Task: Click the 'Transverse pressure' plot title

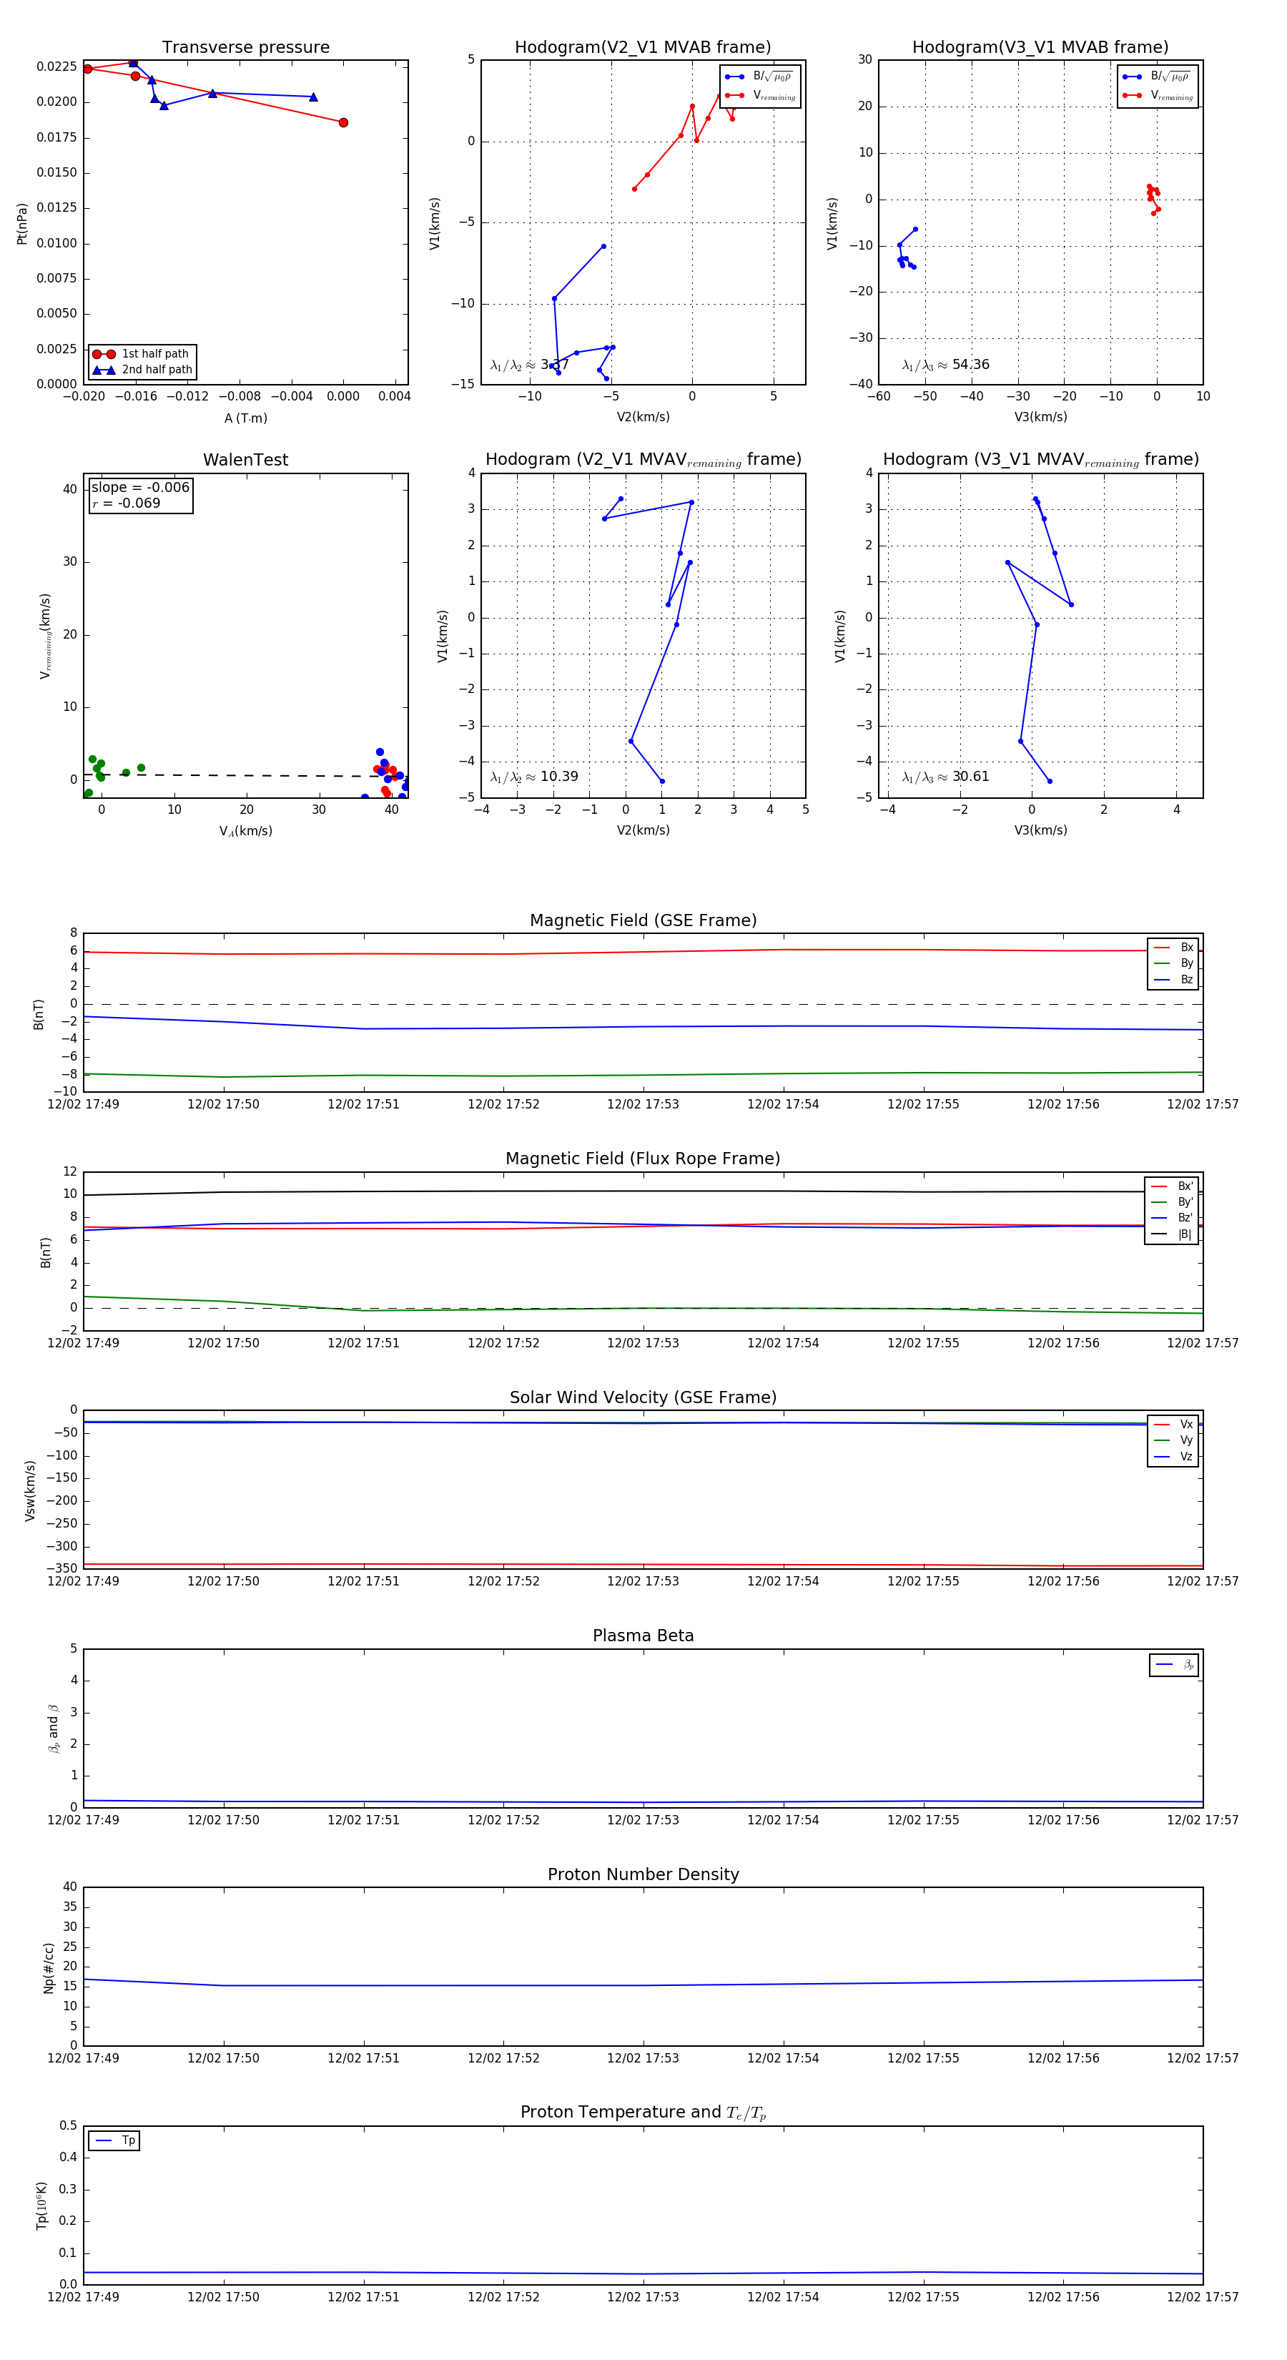Action: click(x=245, y=46)
